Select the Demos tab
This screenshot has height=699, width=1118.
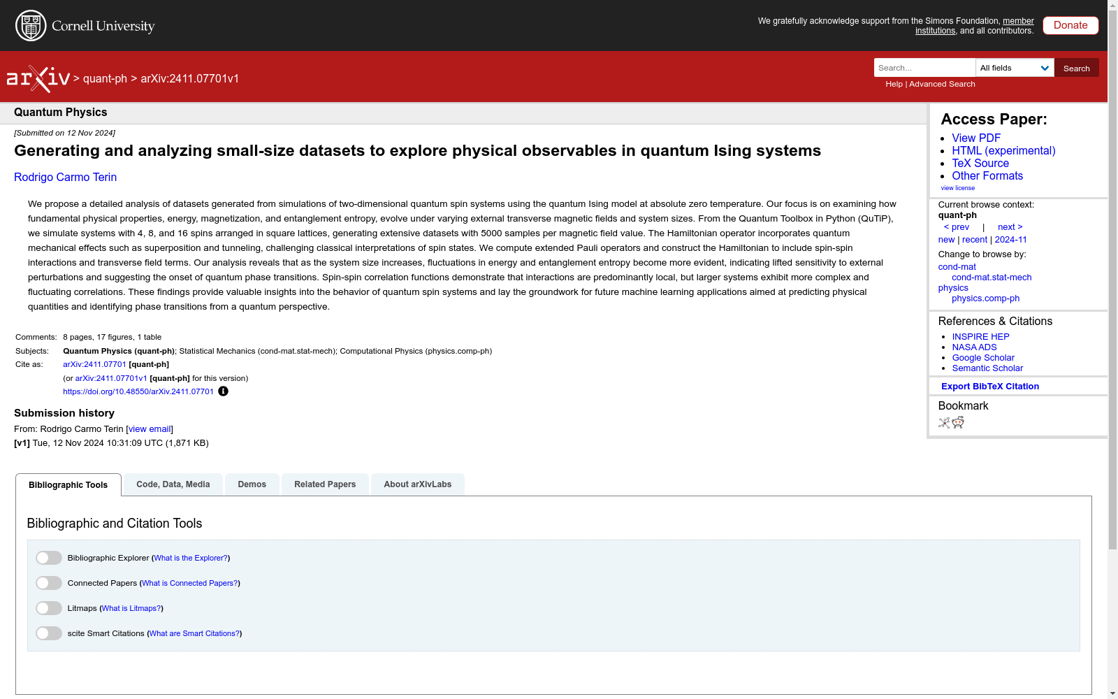(x=252, y=484)
